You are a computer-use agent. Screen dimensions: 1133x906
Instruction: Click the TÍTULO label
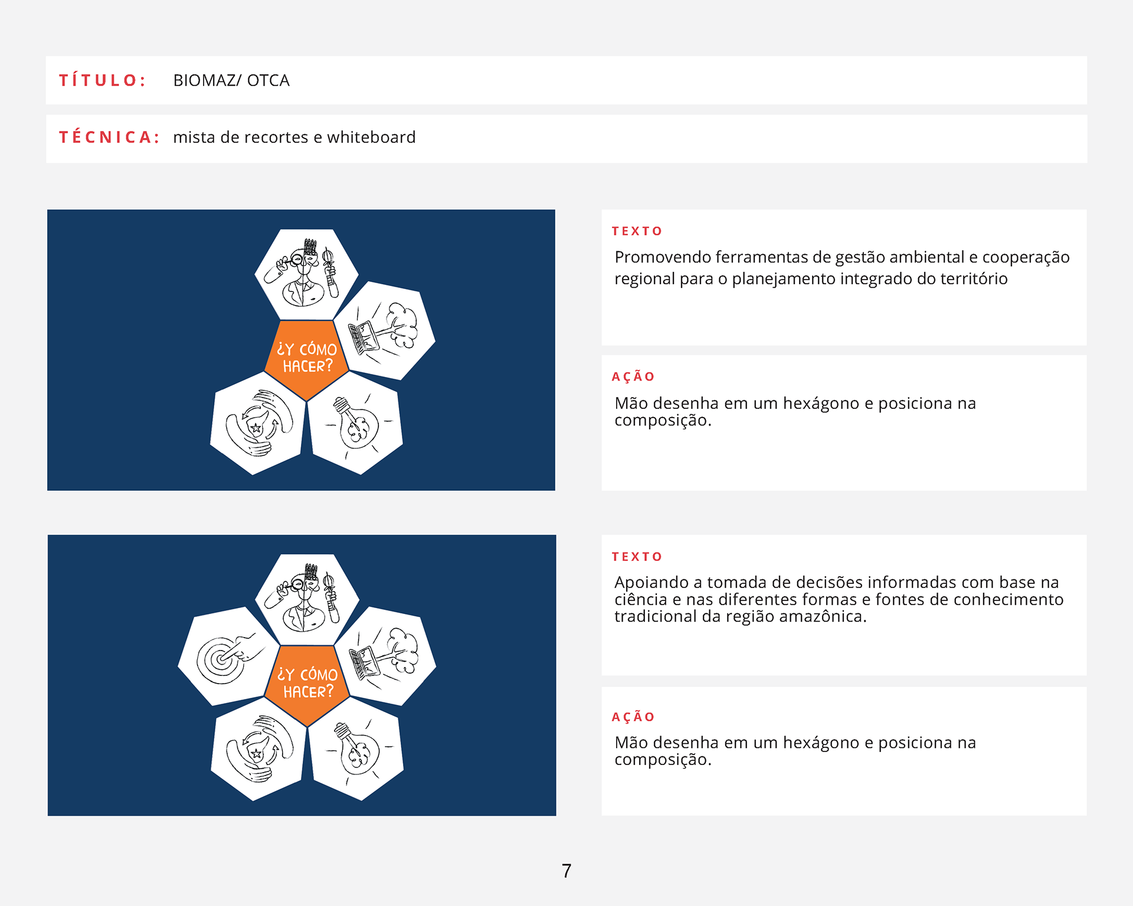click(x=102, y=80)
